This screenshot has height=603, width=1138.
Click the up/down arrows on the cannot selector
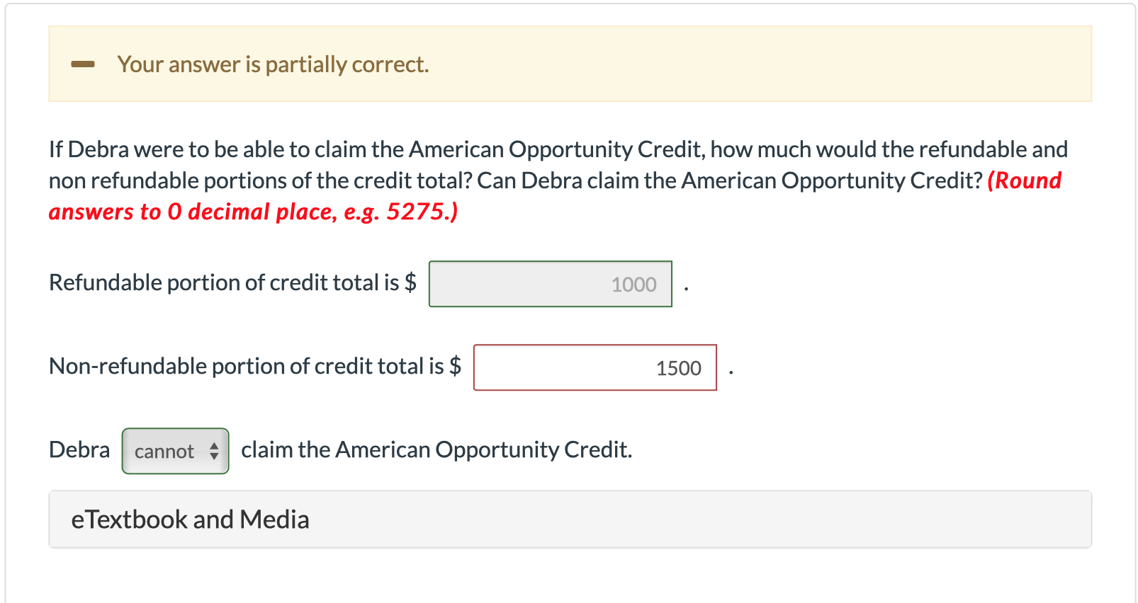coord(215,450)
